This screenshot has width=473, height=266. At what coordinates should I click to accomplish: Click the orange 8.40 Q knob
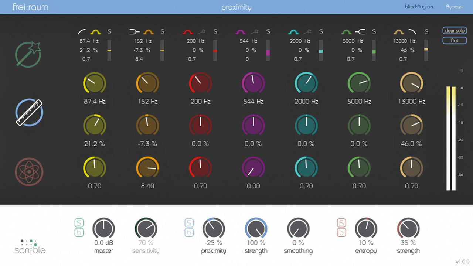coord(147,168)
